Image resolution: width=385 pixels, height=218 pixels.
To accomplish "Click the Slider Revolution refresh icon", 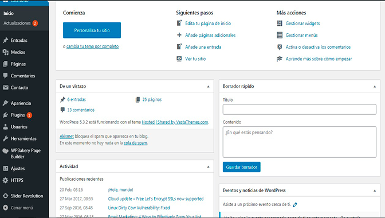I will (x=5, y=196).
